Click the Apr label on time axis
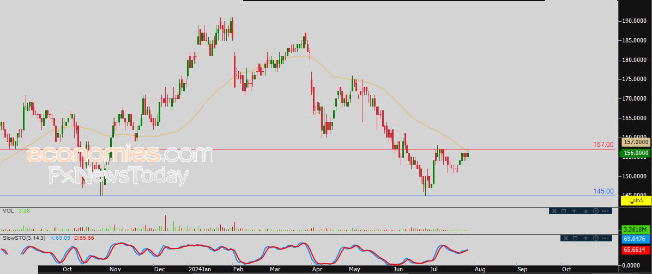Viewport: 652px width, 274px height. [317, 270]
